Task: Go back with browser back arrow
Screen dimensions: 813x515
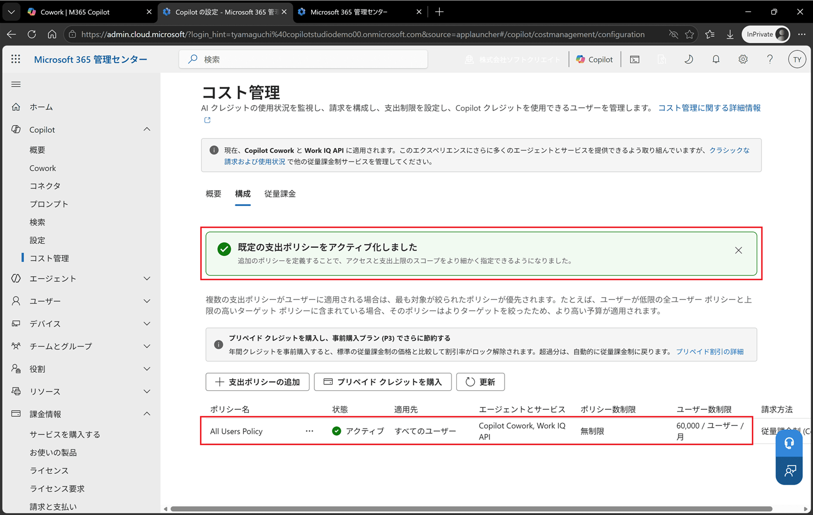Action: point(11,34)
